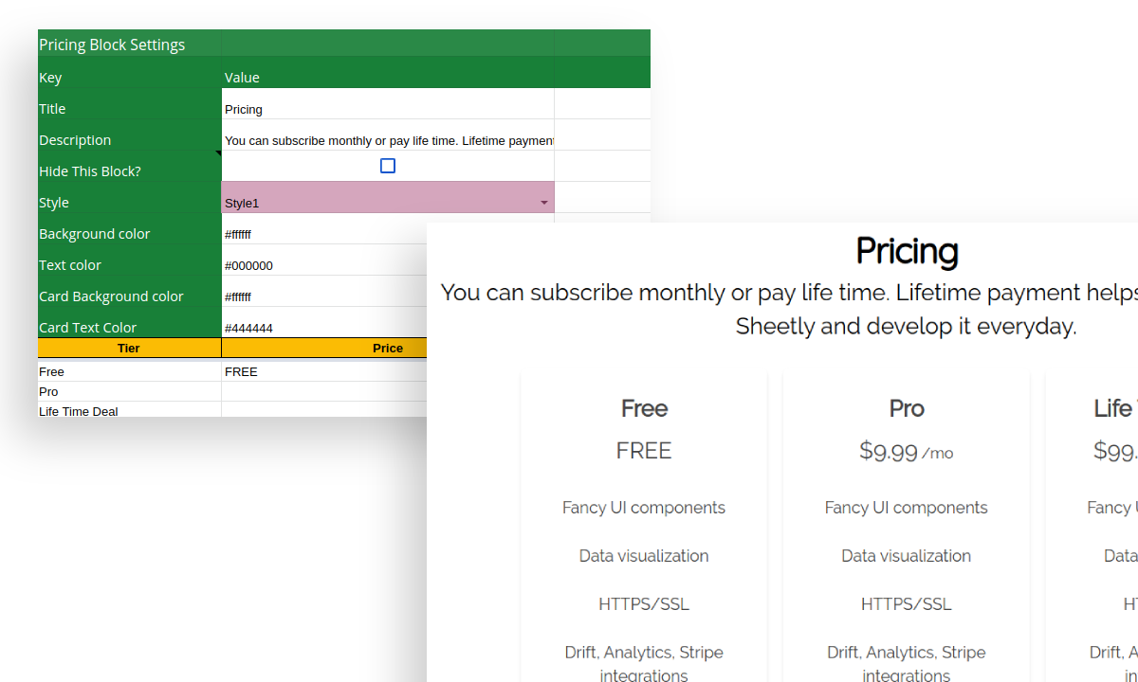Click 'HTTPS/SSL' on the Pro card
The height and width of the screenshot is (682, 1138).
pos(907,604)
